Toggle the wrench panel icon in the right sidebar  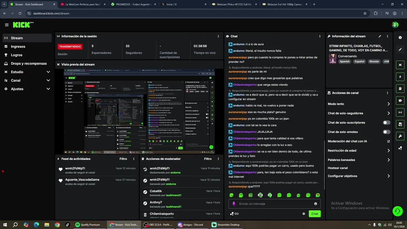coord(400,136)
